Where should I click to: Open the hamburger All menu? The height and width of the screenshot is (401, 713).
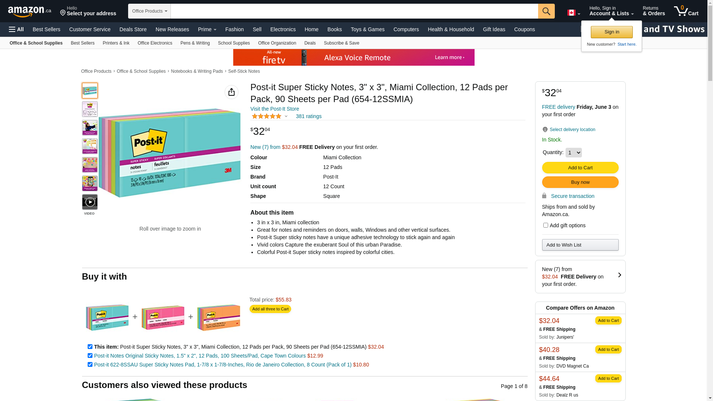[x=16, y=29]
